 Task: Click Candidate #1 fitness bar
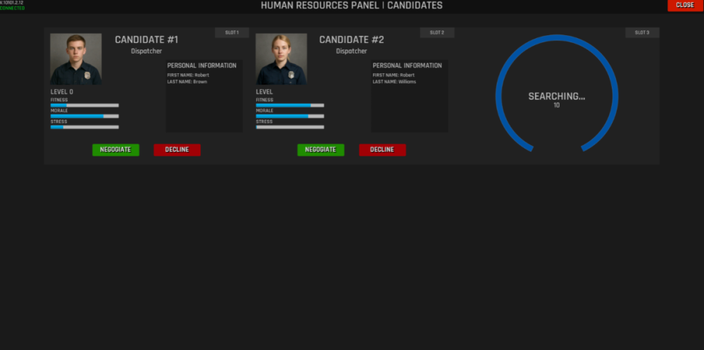pos(84,106)
